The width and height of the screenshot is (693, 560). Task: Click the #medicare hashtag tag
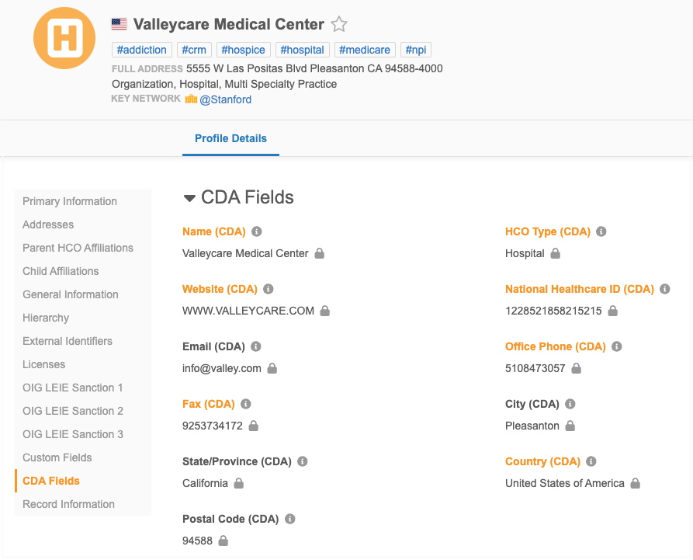(365, 50)
